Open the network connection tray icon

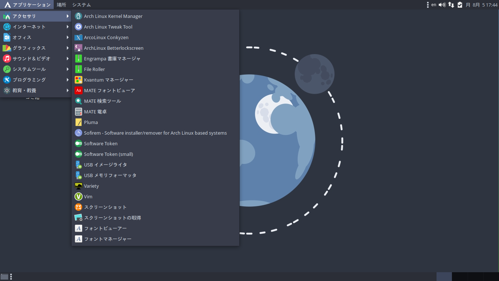(x=452, y=5)
